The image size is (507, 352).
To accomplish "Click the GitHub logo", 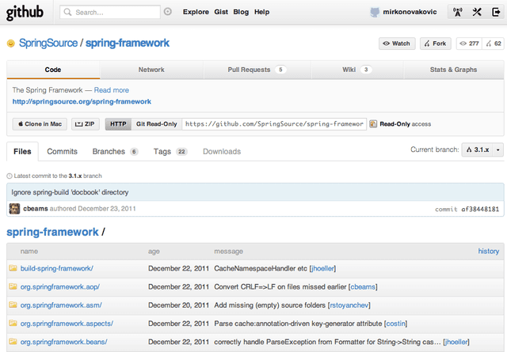I will point(27,12).
